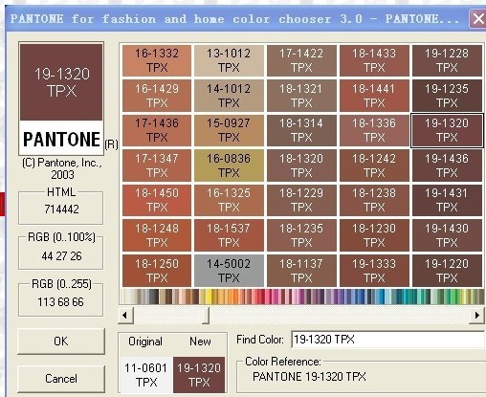
Task: Select the 18-1248 TPX swatch
Action: [x=157, y=235]
